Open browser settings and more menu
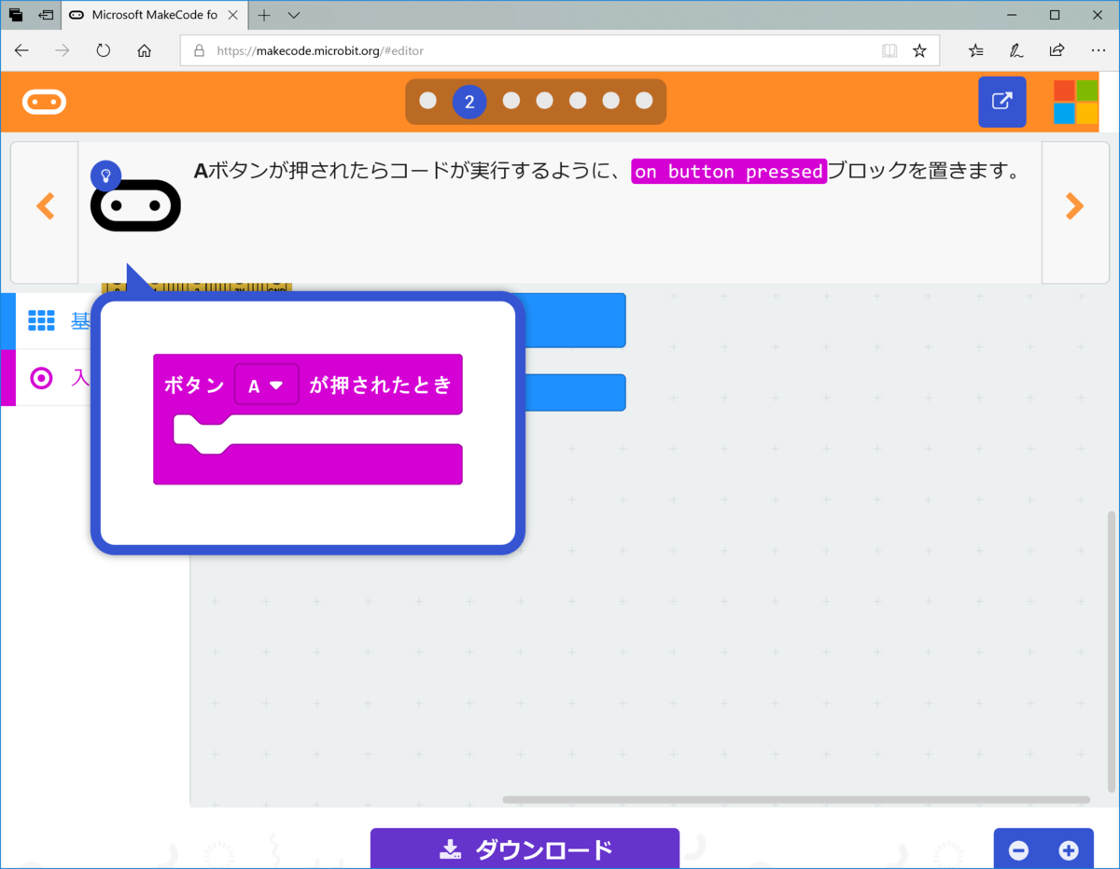This screenshot has width=1120, height=869. [1098, 50]
